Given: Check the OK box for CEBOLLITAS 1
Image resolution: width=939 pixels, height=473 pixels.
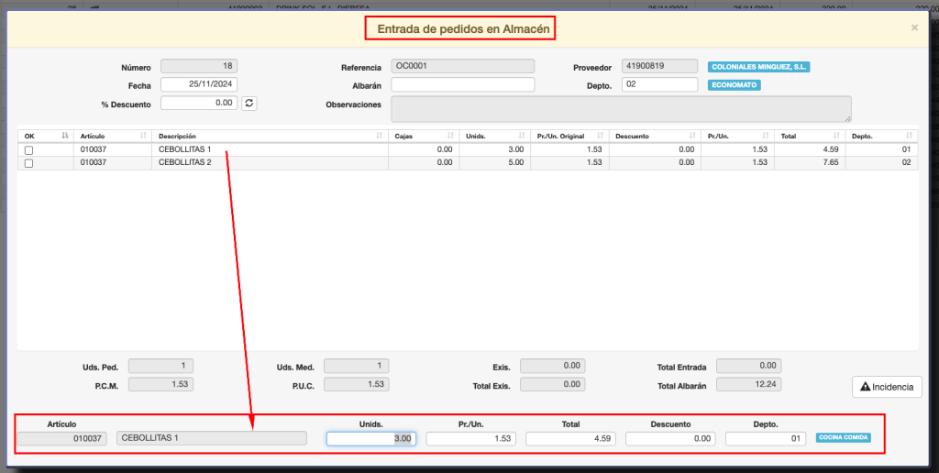Looking at the screenshot, I should point(29,150).
